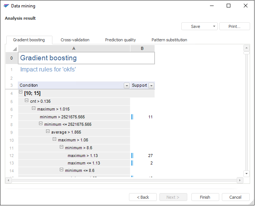Screen dimensions: 259x208
Task: Select the Pattern substitution tab
Action: (169, 40)
